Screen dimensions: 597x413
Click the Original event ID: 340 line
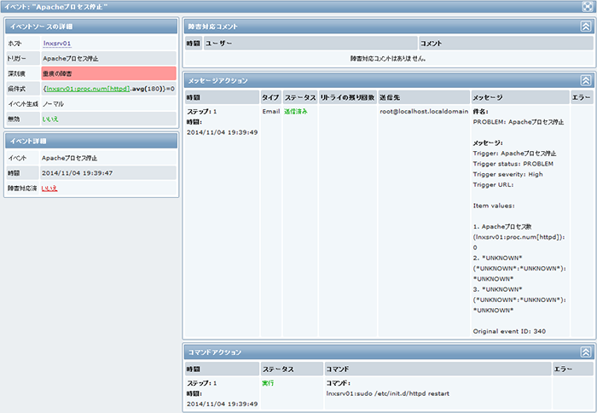[x=509, y=331]
